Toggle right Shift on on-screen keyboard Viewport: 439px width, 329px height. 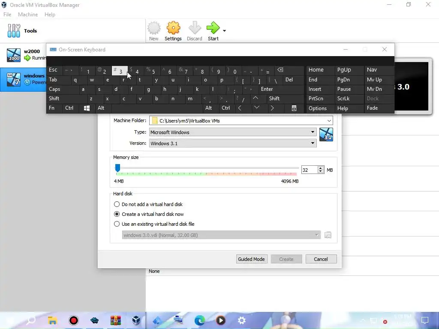[x=285, y=99]
